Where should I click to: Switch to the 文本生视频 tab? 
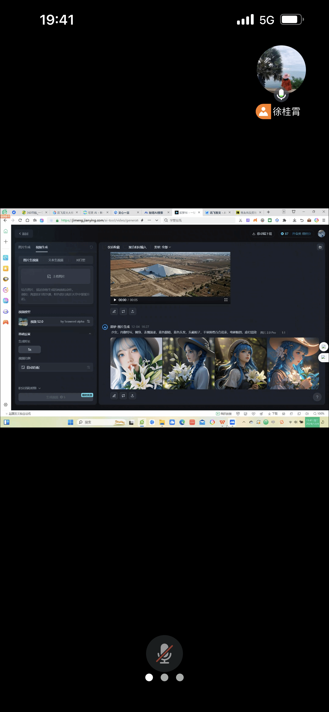(56, 260)
